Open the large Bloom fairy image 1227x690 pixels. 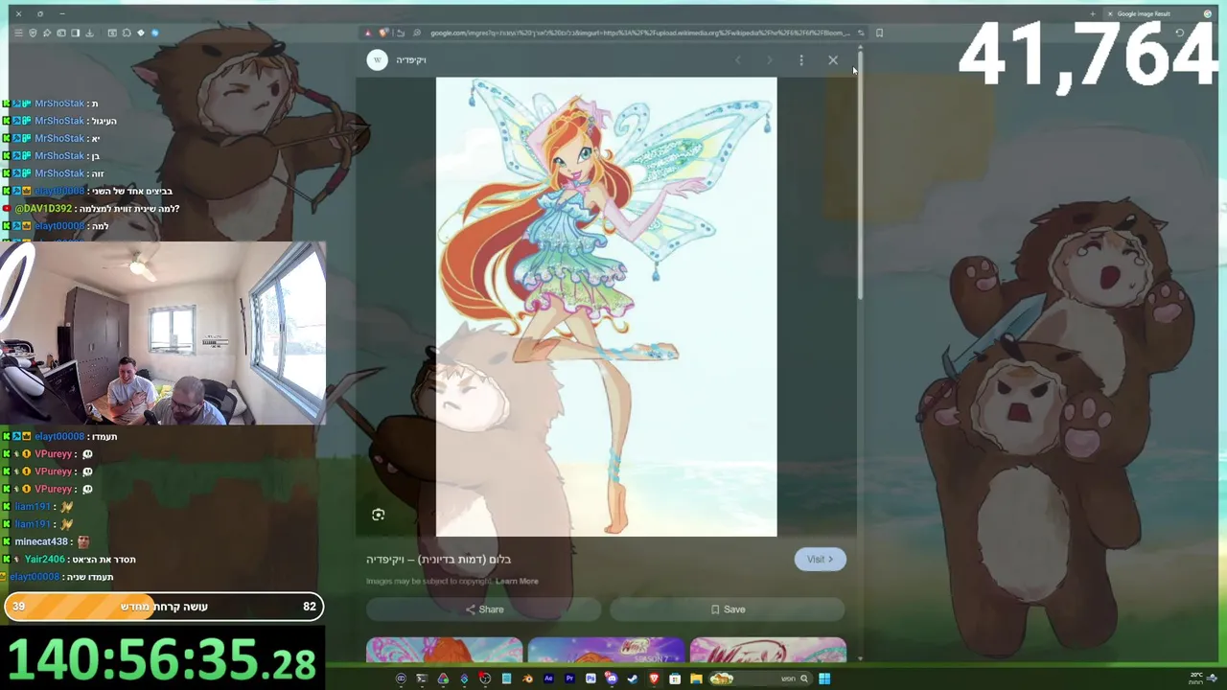tap(606, 307)
